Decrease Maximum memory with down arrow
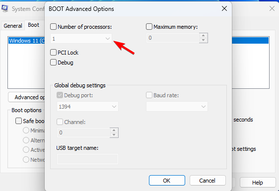279x191 pixels. point(203,40)
